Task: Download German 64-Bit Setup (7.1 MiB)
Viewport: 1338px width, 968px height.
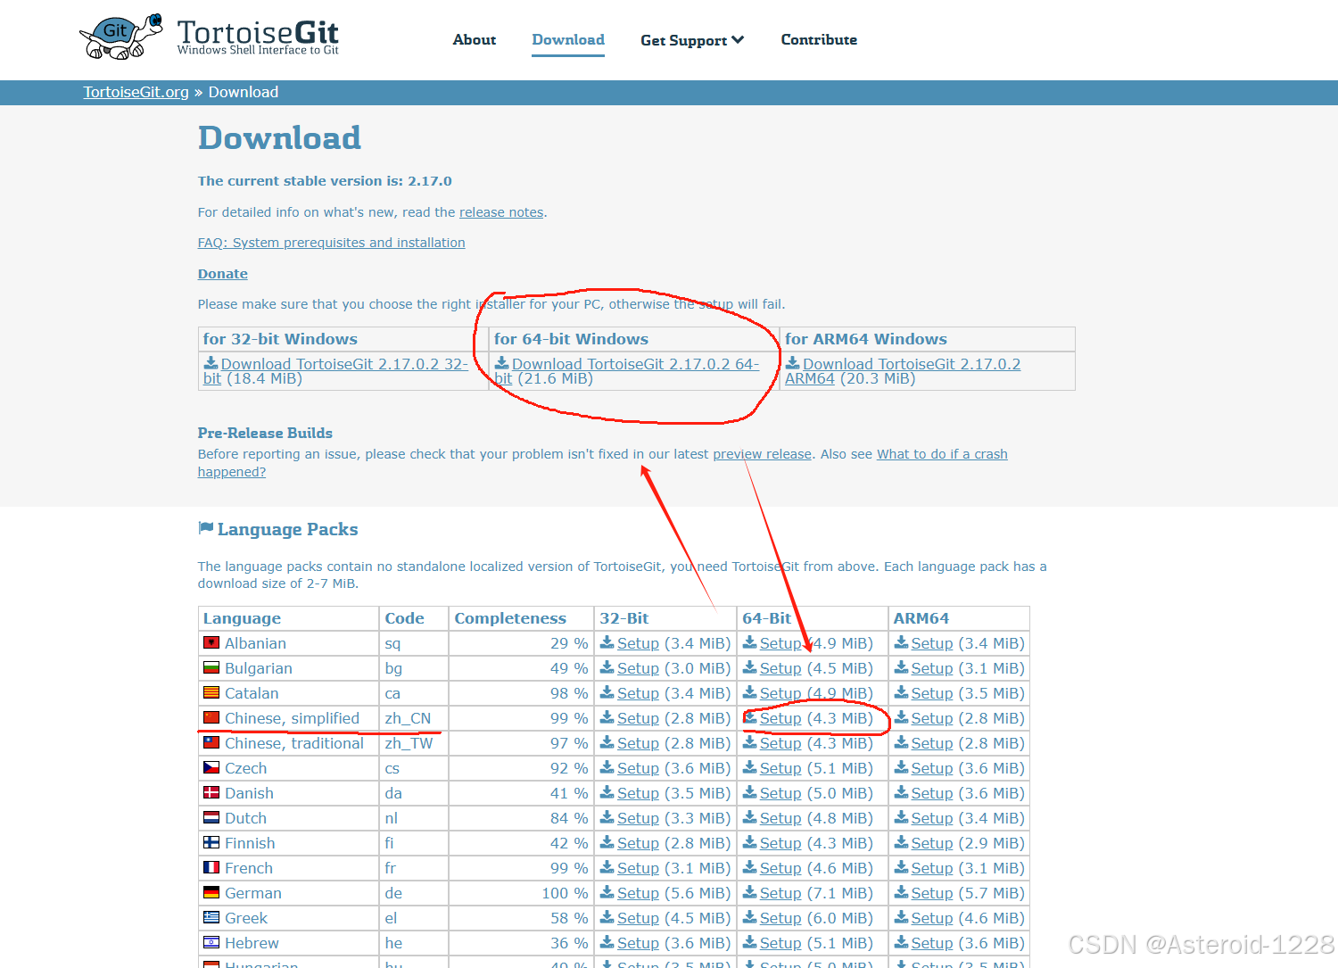Action: [x=780, y=893]
